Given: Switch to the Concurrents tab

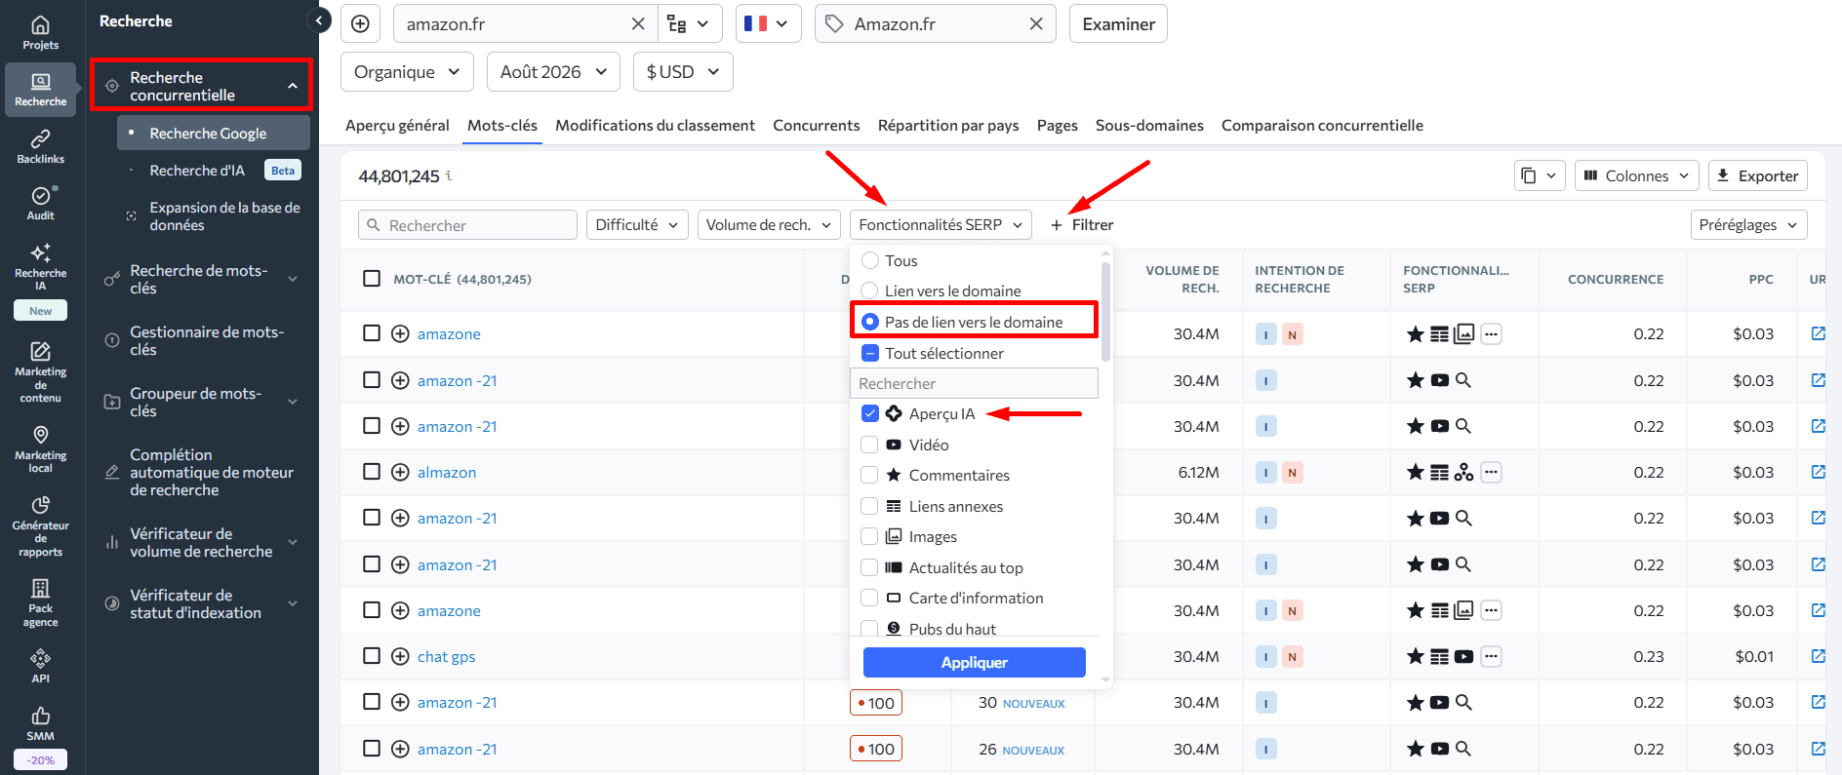Looking at the screenshot, I should [x=817, y=126].
